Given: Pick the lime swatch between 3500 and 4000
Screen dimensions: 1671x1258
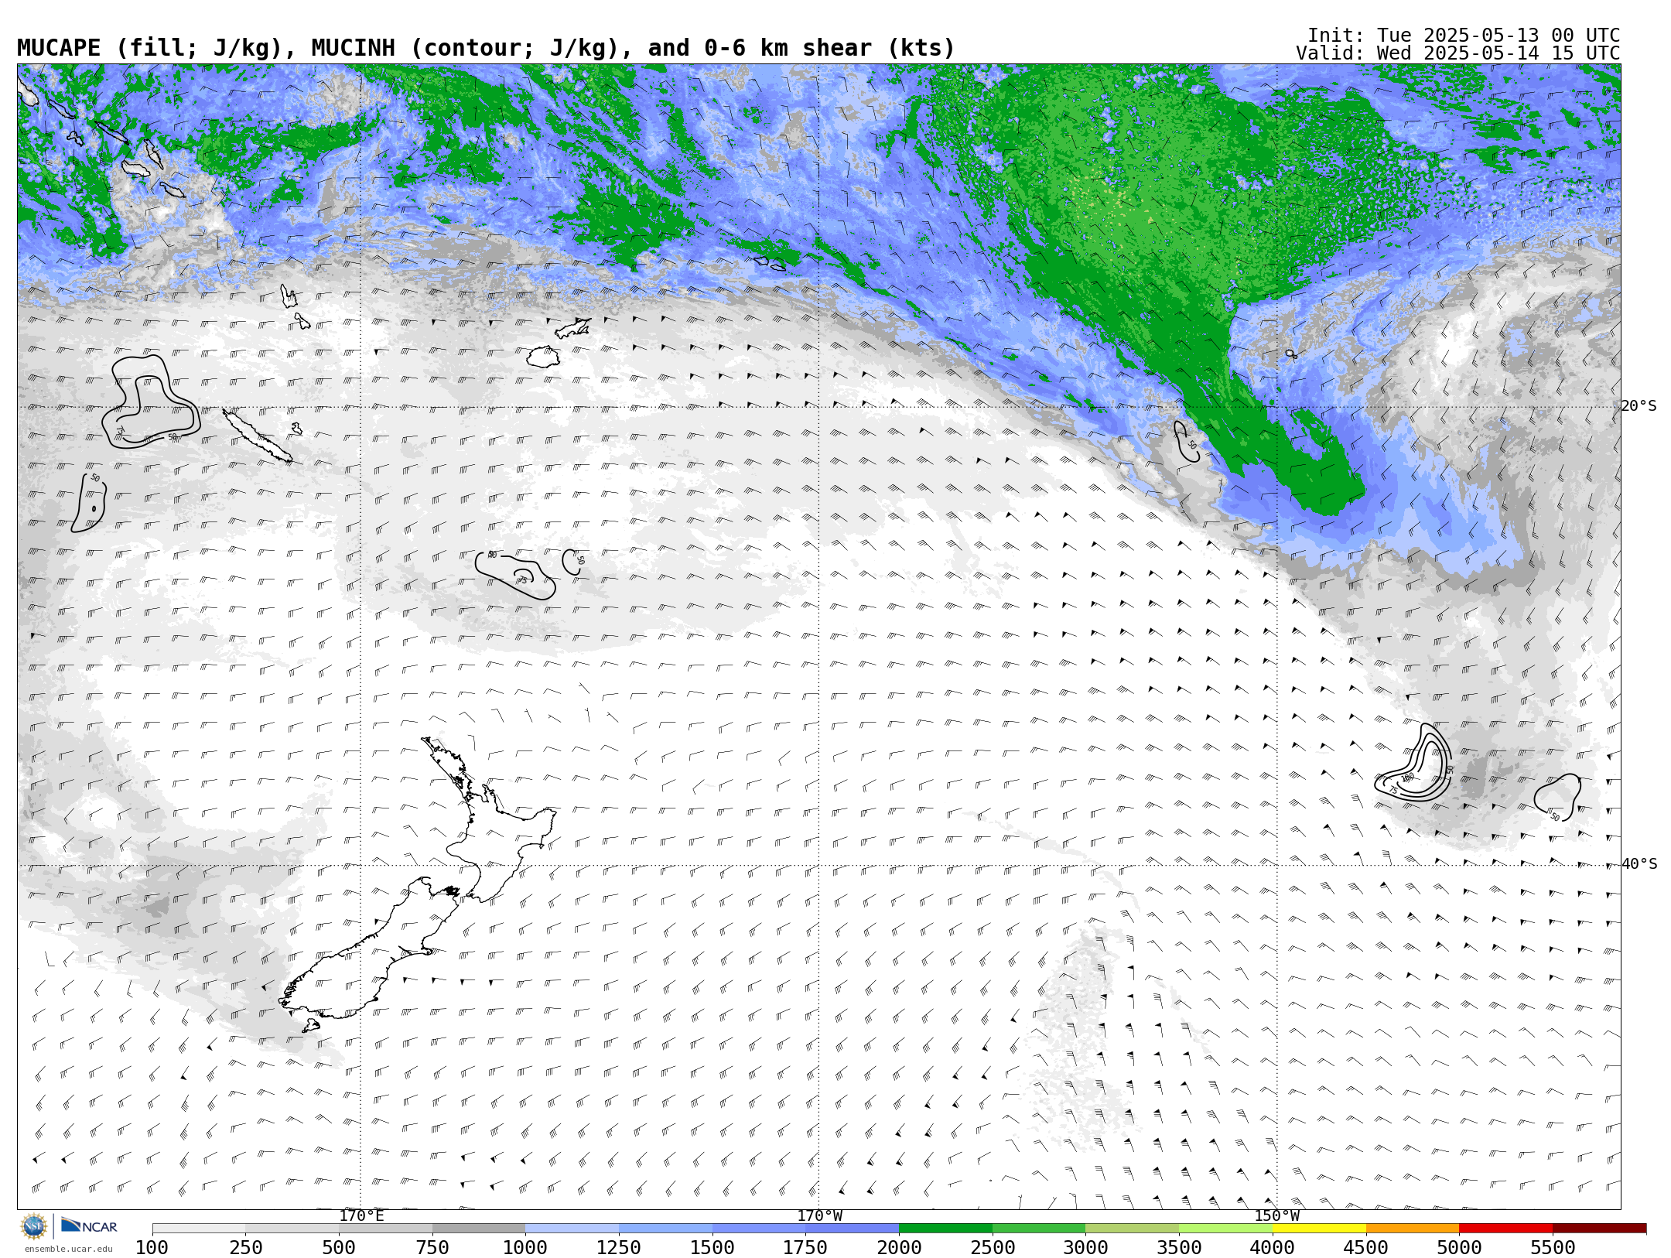Looking at the screenshot, I should tap(1226, 1229).
